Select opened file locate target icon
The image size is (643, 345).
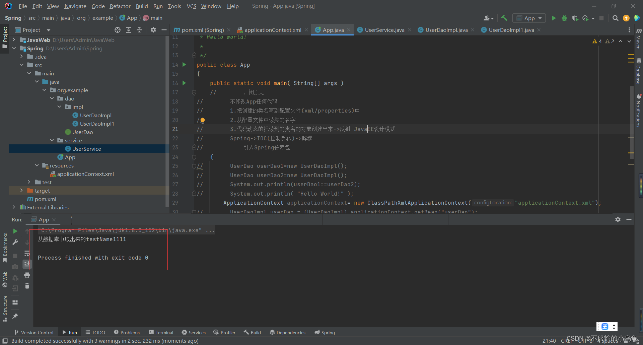pyautogui.click(x=118, y=30)
